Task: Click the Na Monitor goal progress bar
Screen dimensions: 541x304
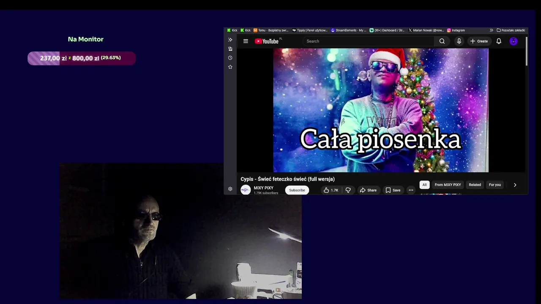Action: click(82, 58)
